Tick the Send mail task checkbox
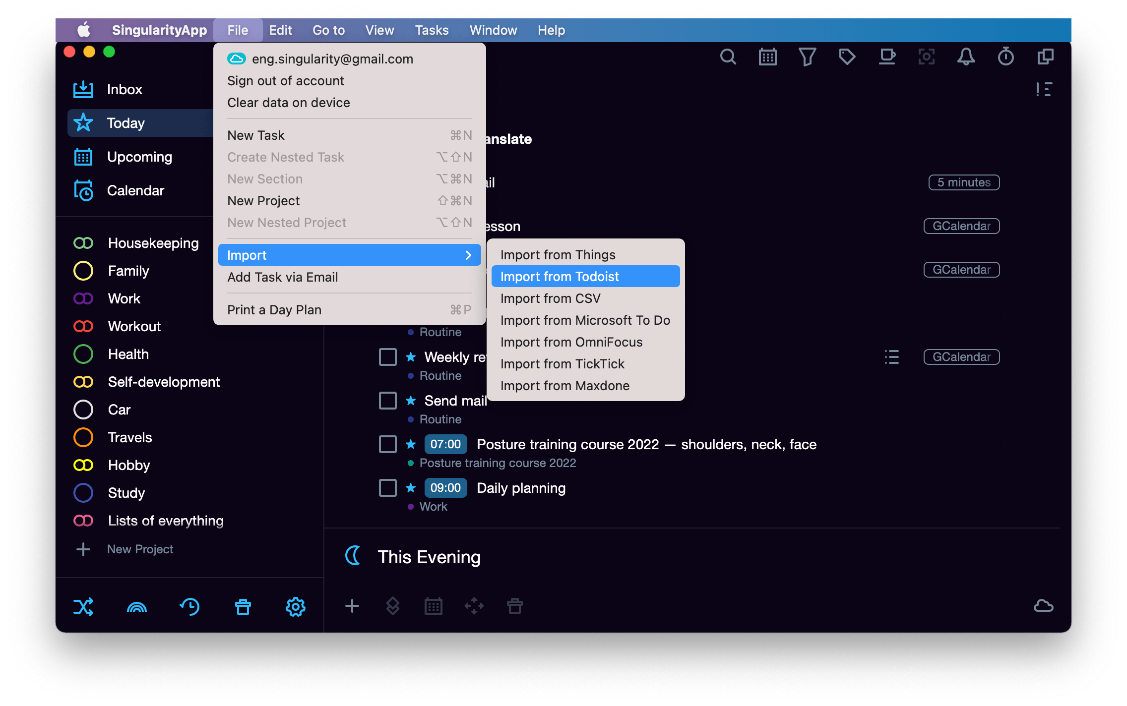 click(387, 401)
